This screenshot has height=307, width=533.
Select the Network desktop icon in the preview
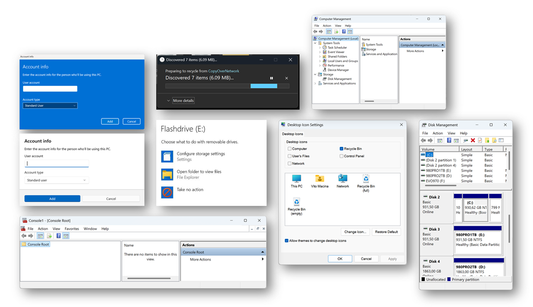point(343,180)
